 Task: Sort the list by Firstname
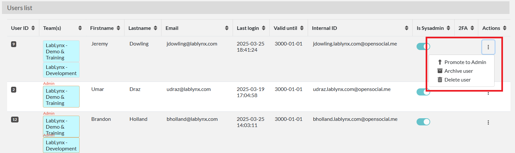pos(118,28)
